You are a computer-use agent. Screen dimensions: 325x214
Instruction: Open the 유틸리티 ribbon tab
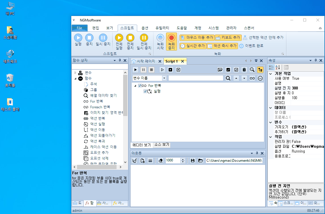coord(162,28)
